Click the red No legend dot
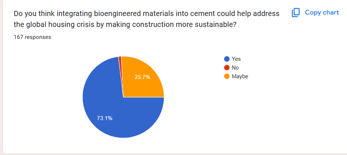The image size is (347, 155). [226, 67]
